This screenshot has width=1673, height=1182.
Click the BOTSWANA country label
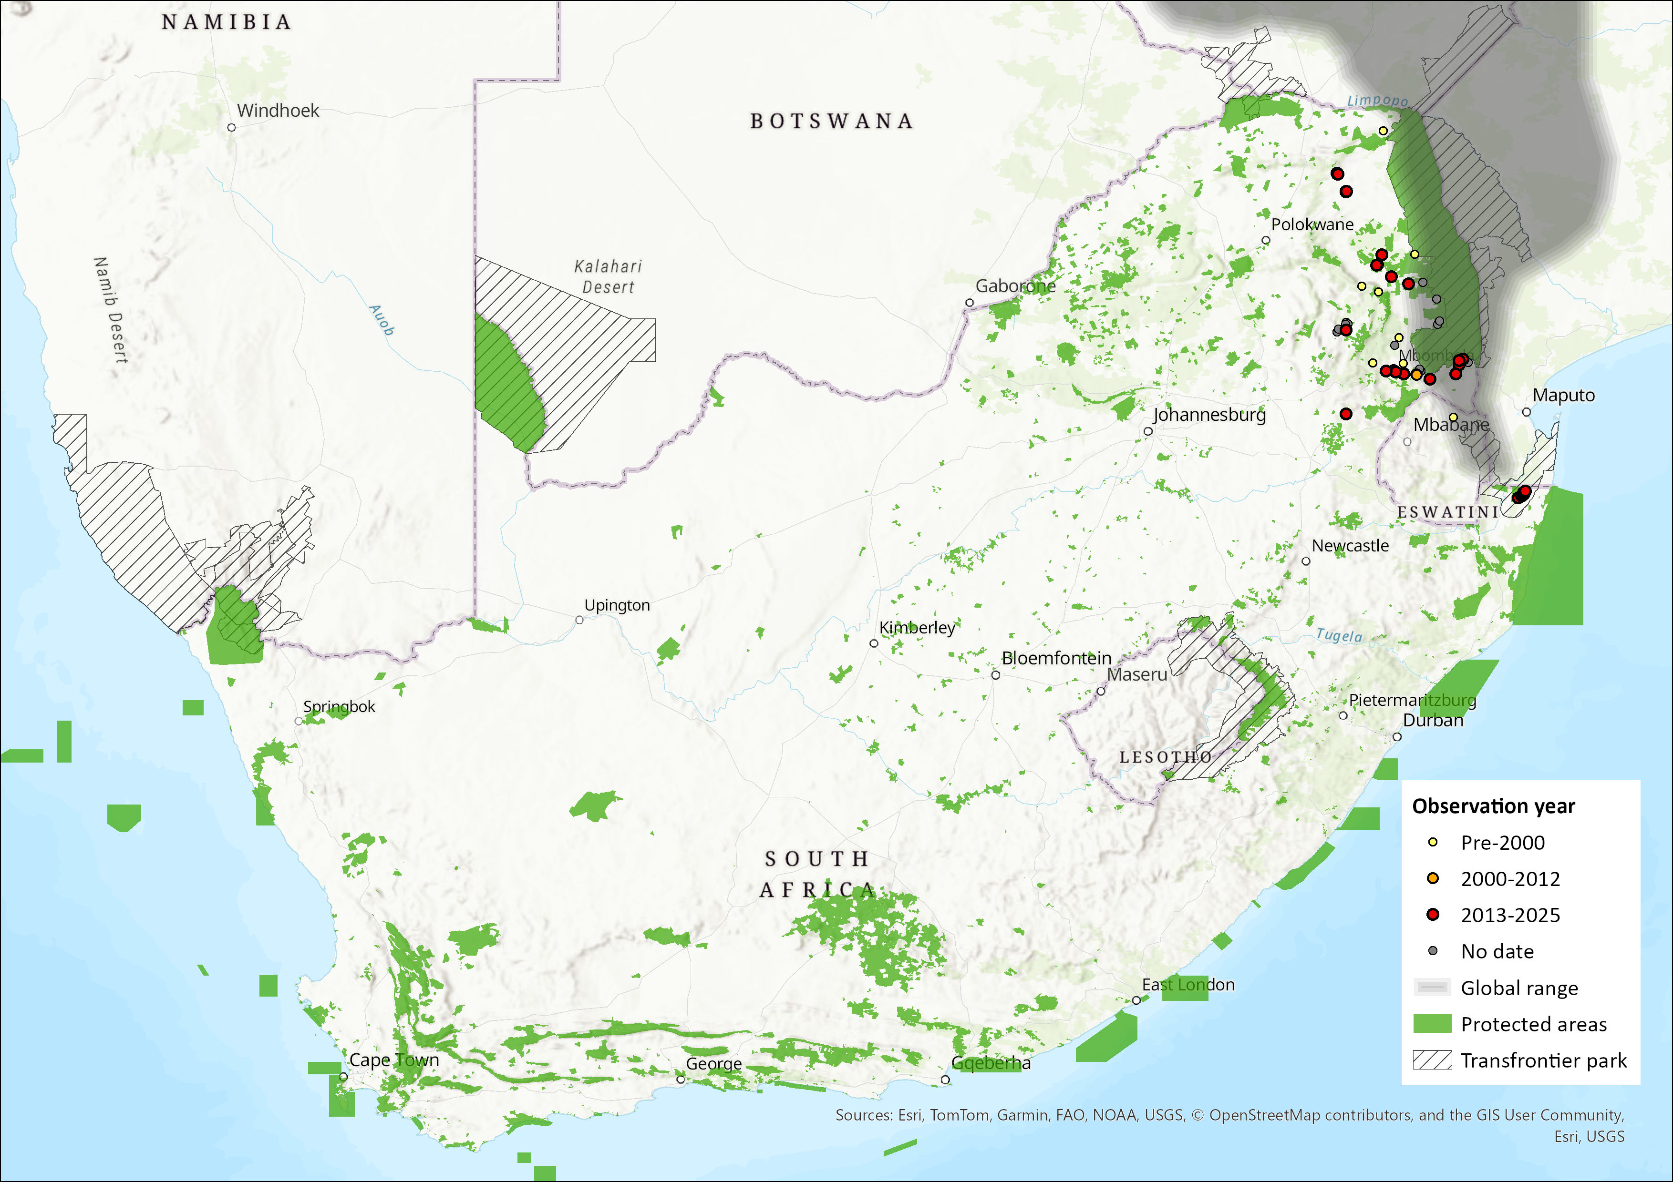(x=831, y=121)
